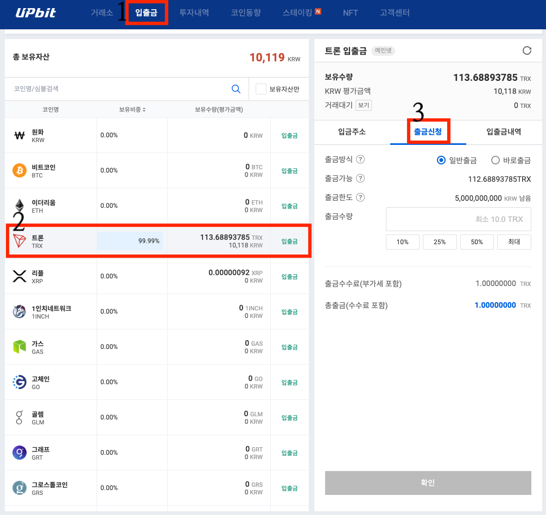This screenshot has height=515, width=546.
Task: Open help icon next to 출금한도
Action: tap(360, 198)
